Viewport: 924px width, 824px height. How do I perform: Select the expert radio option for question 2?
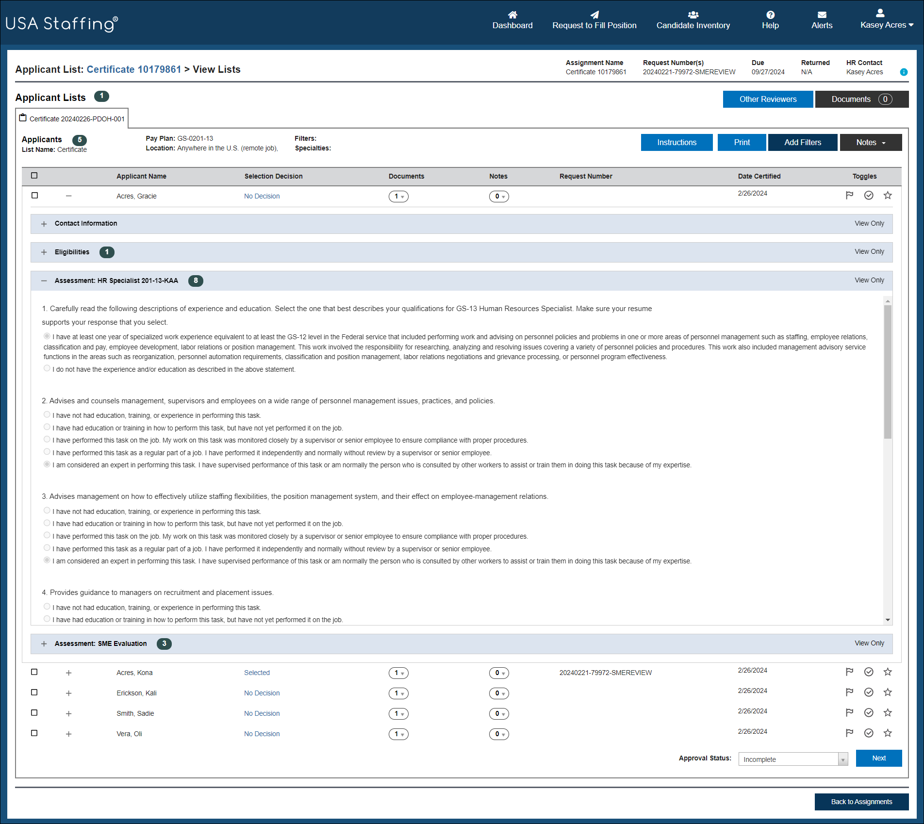coord(47,463)
